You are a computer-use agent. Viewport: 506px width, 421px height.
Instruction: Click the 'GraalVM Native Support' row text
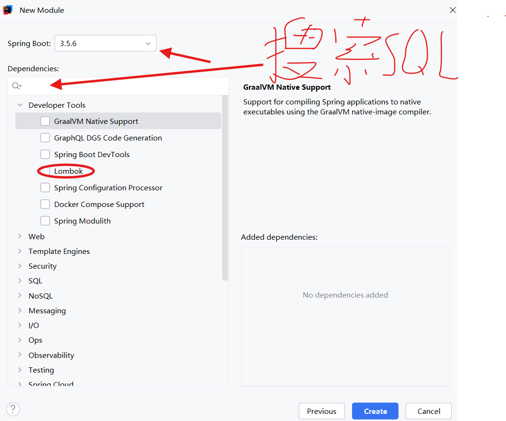coord(96,121)
